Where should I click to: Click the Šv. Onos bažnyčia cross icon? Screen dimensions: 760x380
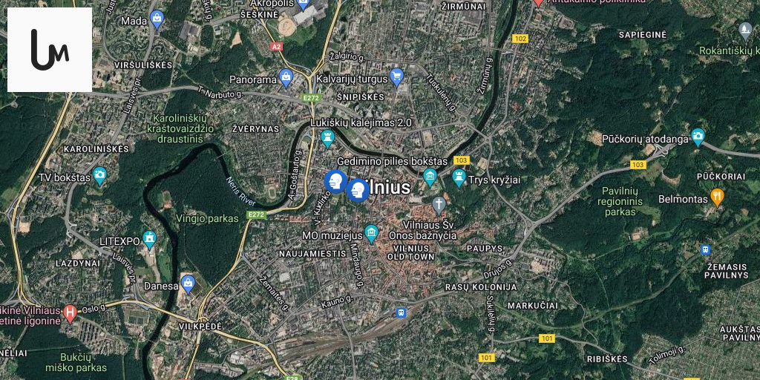[439, 205]
